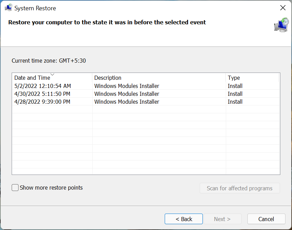The image size is (292, 230).
Task: Collapse the sort order using the Date chevron
Action: pos(52,74)
